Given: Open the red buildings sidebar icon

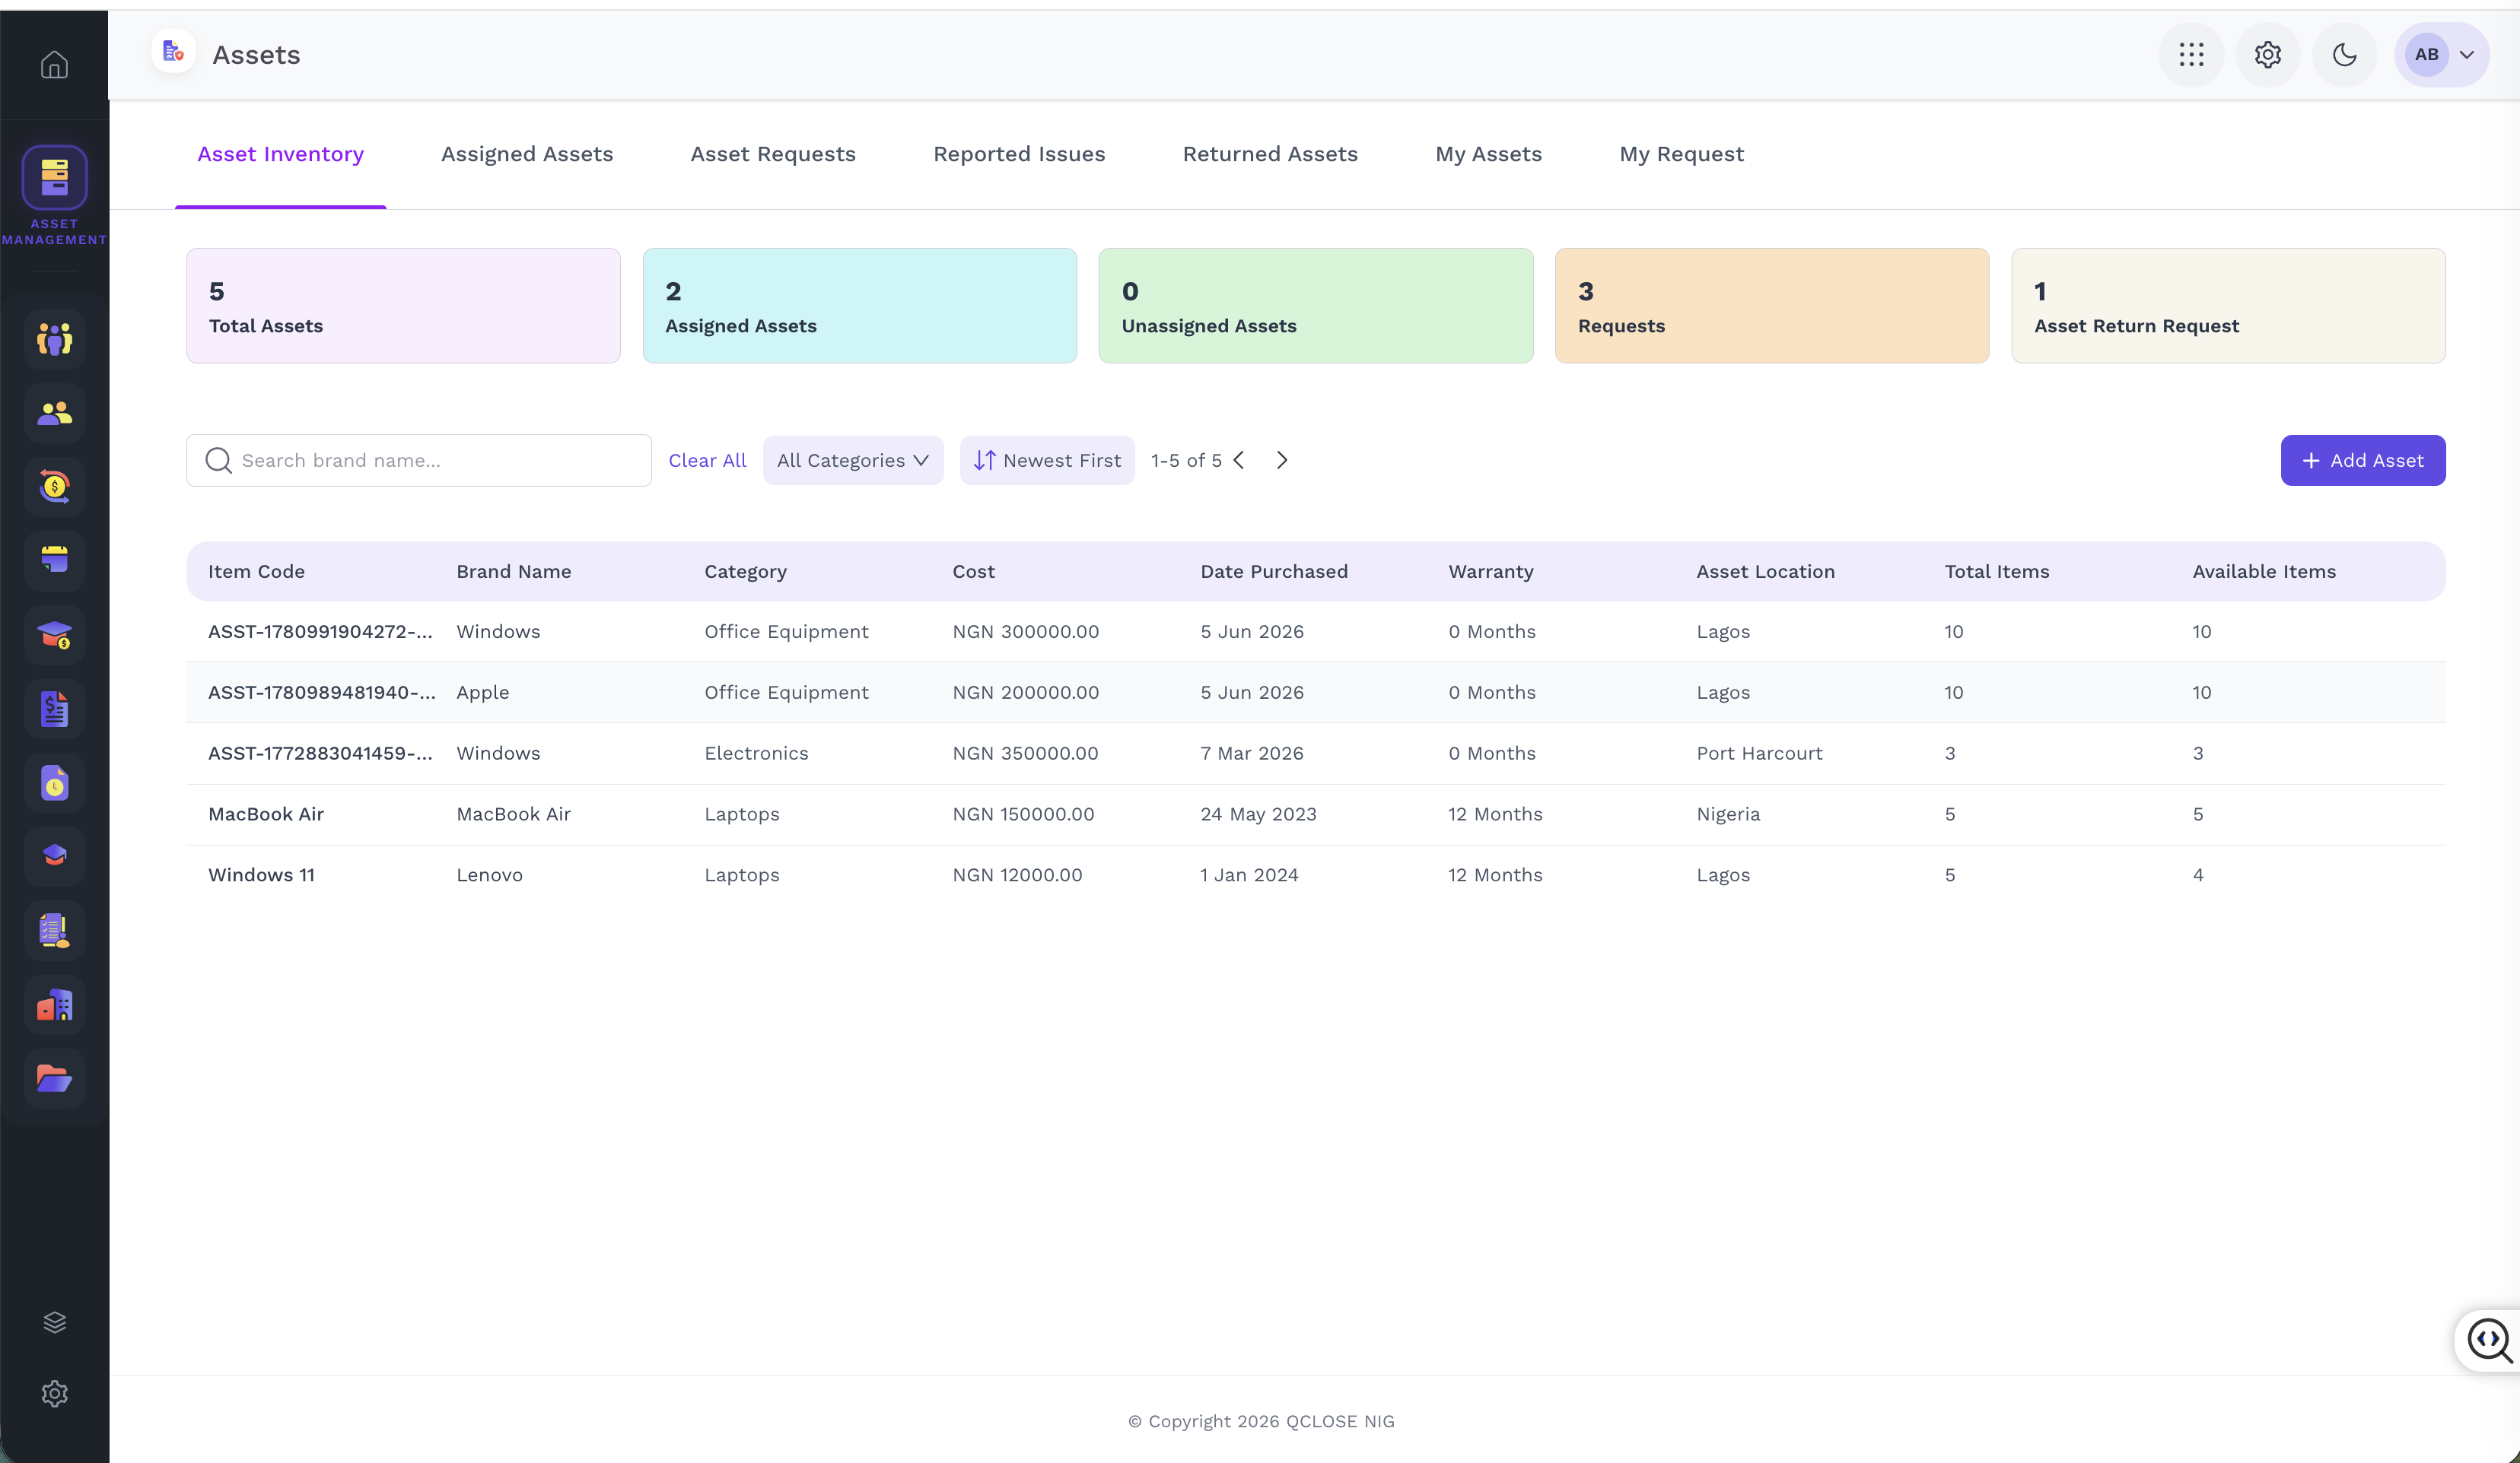Looking at the screenshot, I should click(x=54, y=1005).
